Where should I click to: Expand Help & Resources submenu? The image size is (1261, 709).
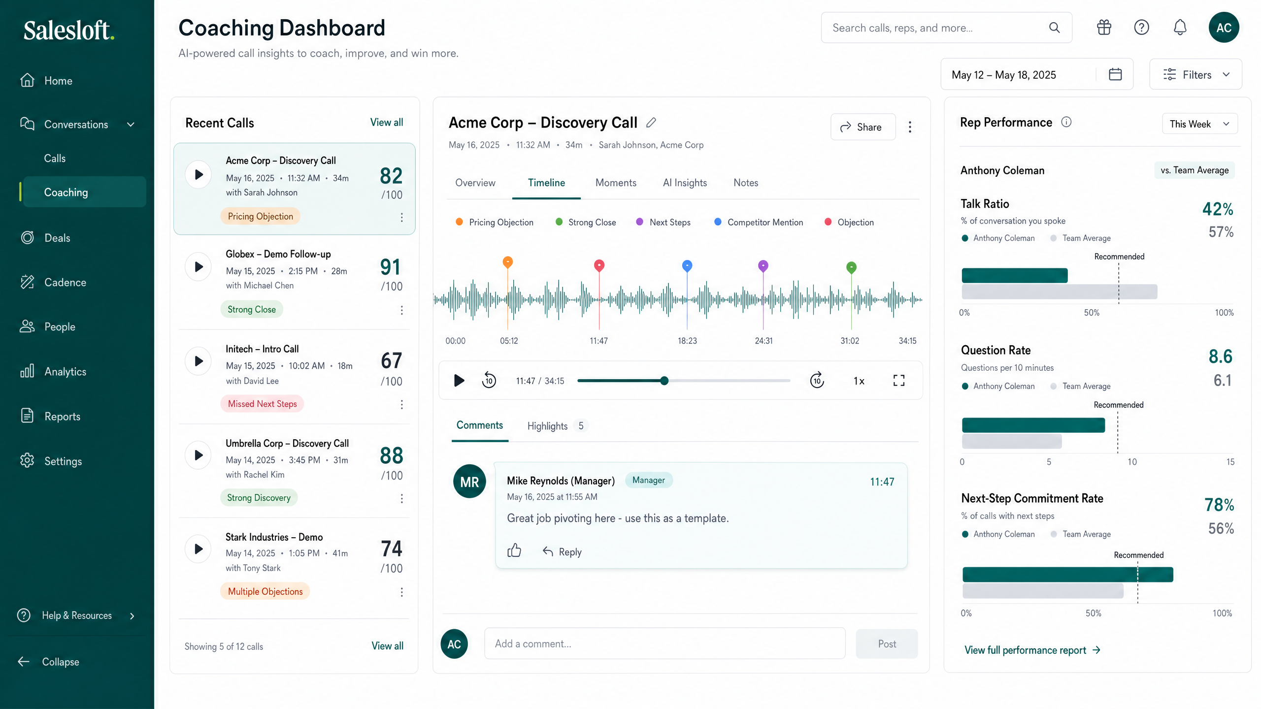[132, 616]
